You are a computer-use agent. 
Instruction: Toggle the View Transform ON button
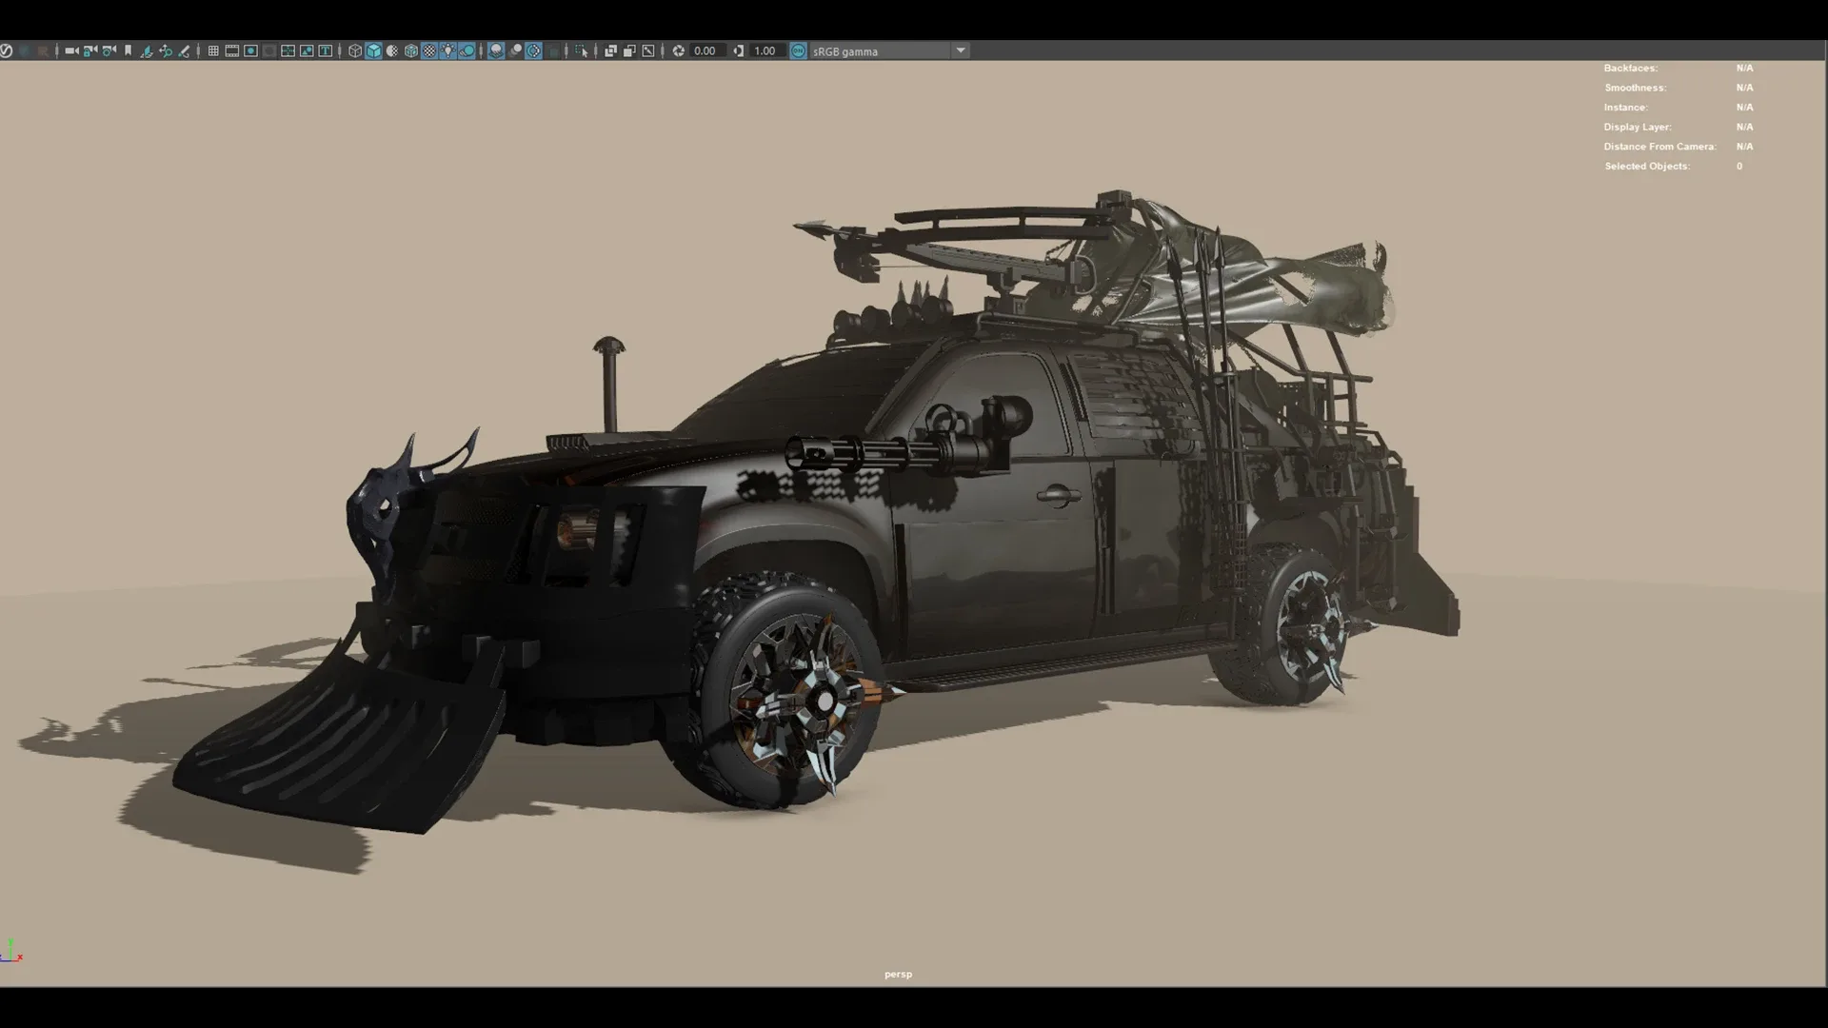799,50
